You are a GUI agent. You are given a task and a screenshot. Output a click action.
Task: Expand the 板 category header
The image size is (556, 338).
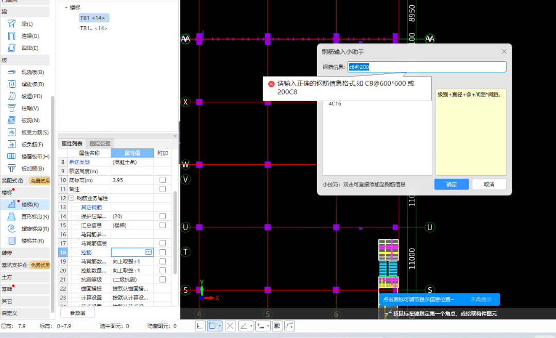click(x=25, y=60)
